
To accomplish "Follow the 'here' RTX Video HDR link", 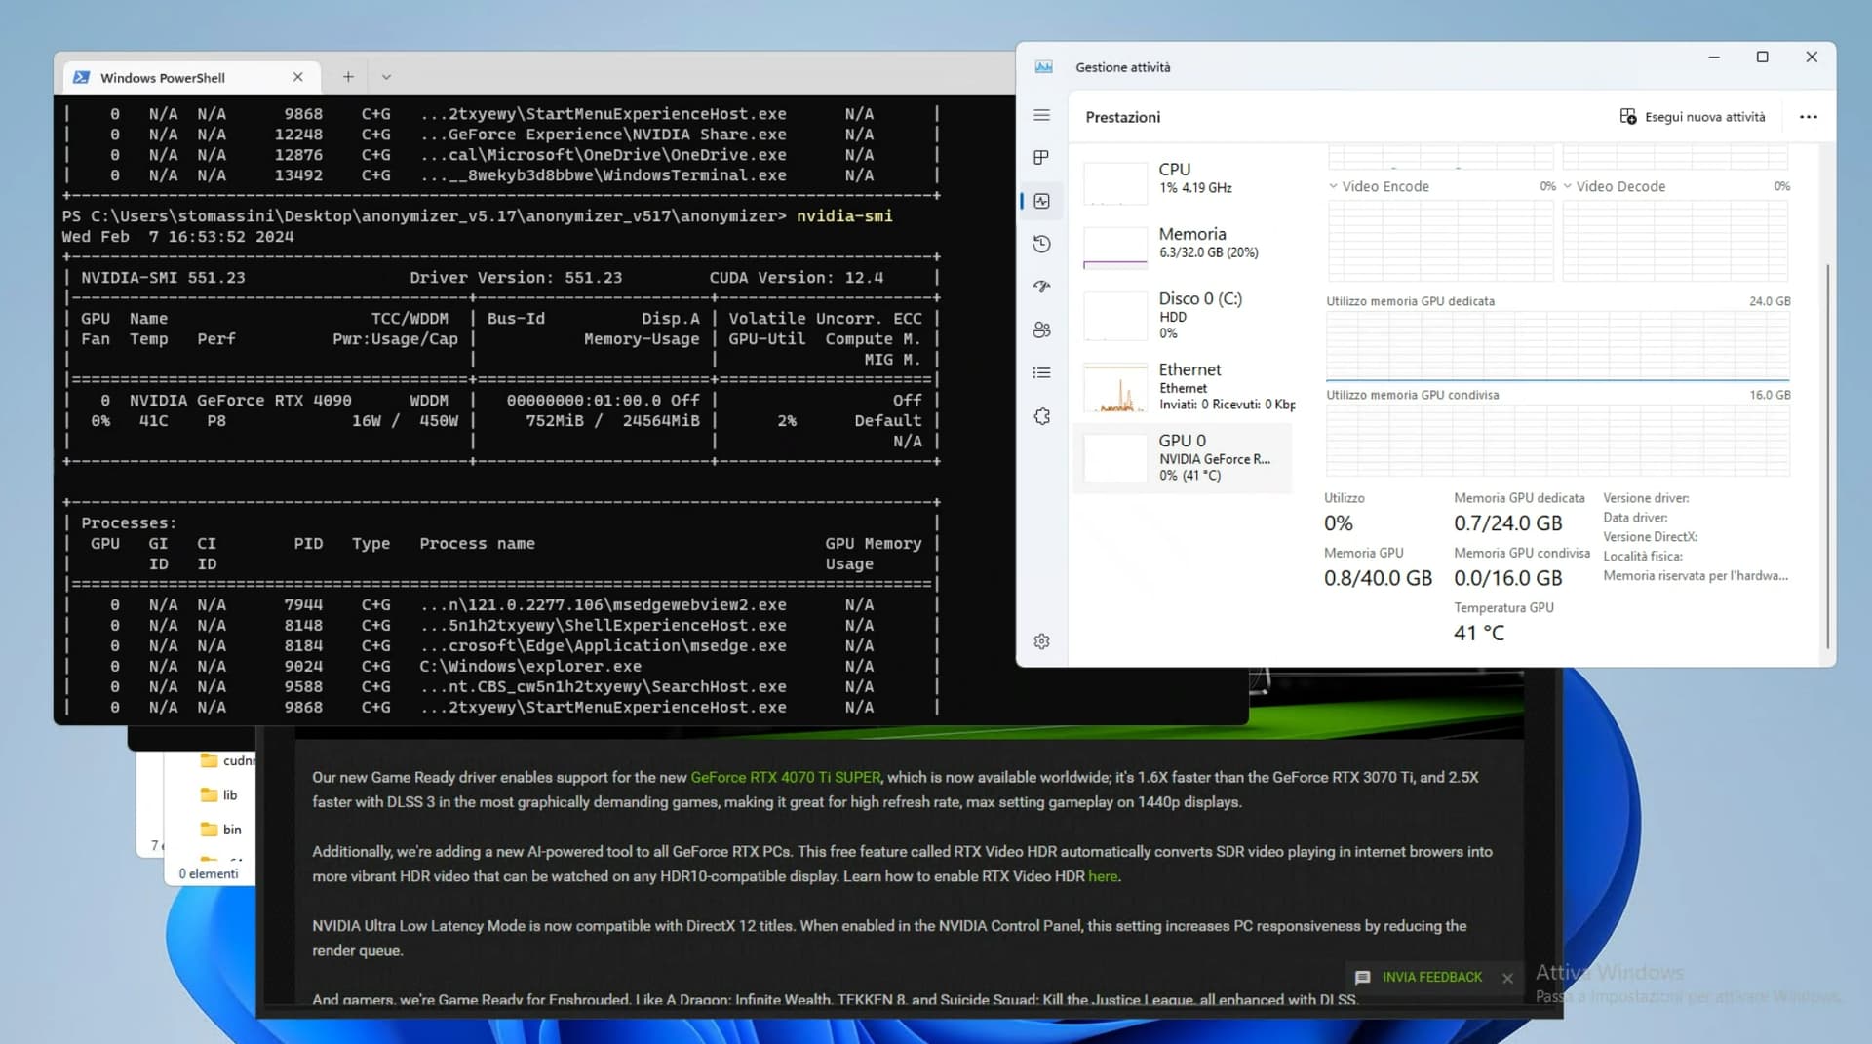I will (x=1103, y=876).
